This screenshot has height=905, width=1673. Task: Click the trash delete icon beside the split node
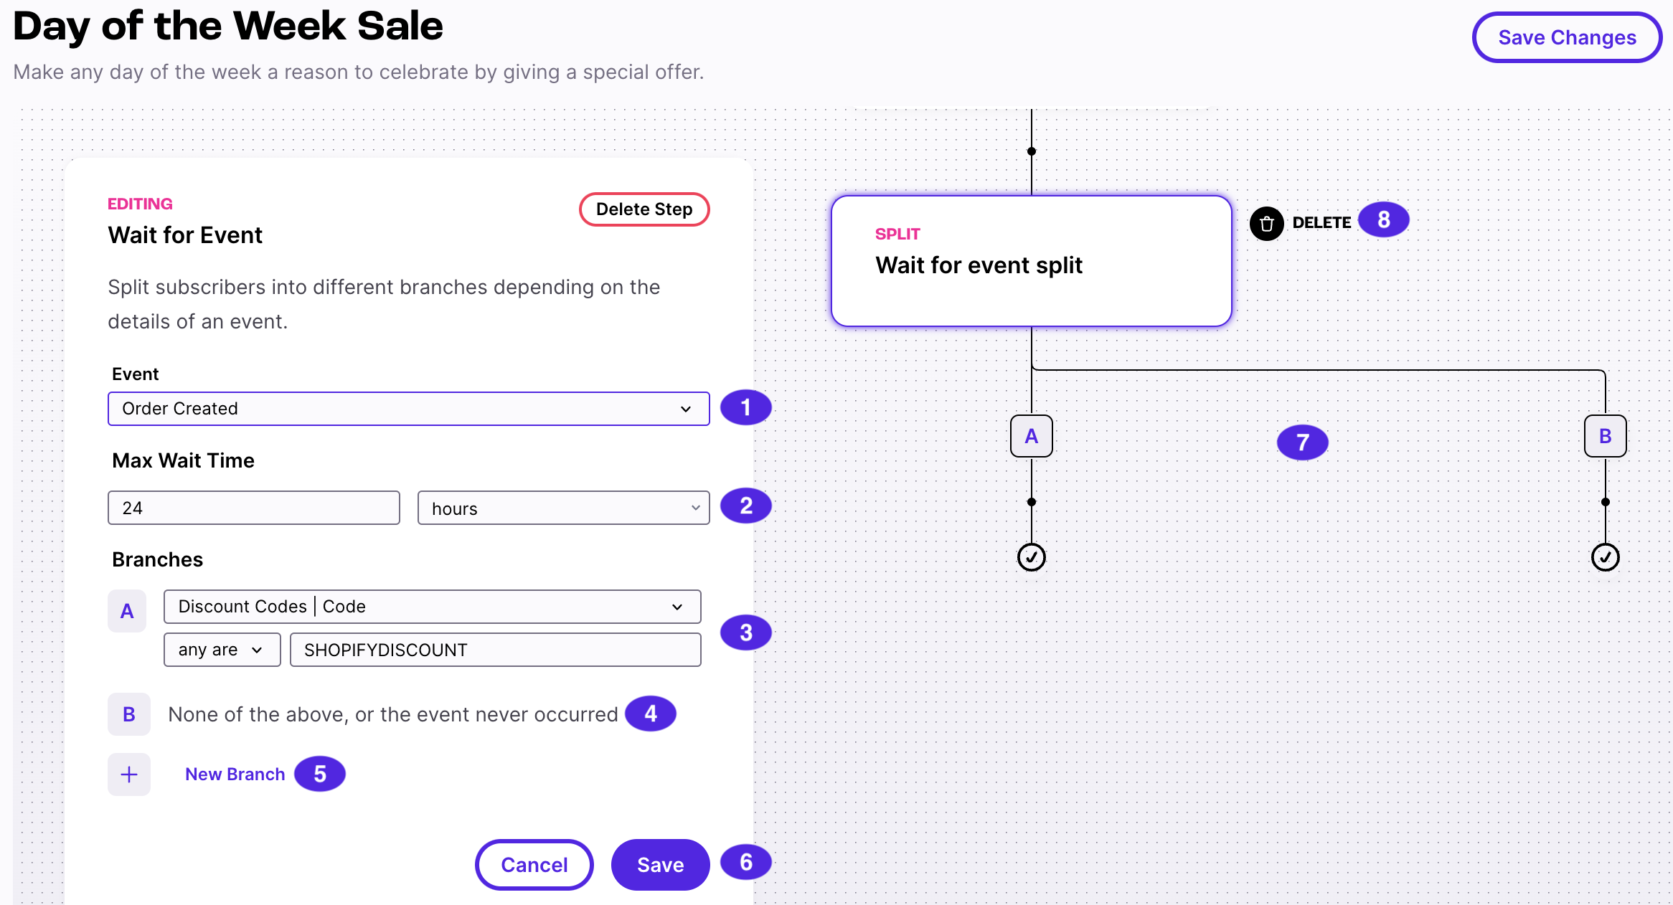click(1267, 223)
